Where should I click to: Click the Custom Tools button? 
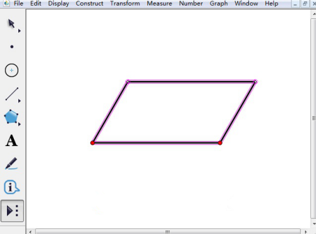tap(12, 211)
